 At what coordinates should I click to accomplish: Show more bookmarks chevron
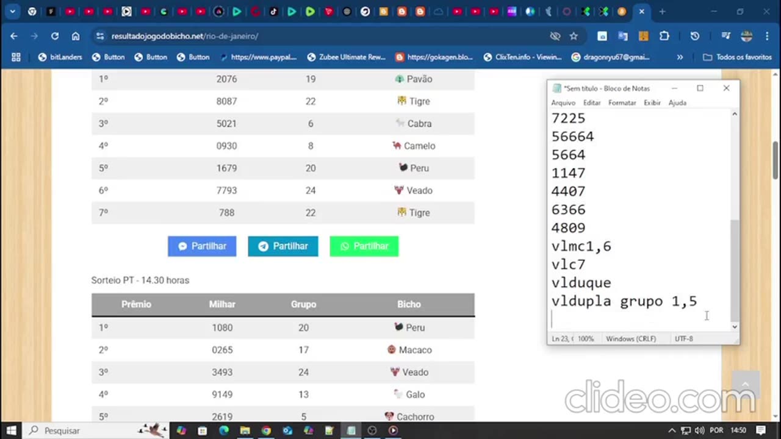click(680, 57)
